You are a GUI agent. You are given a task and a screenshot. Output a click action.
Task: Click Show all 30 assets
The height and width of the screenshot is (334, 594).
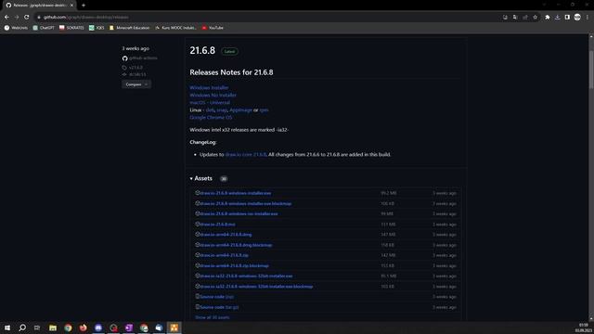(x=213, y=317)
